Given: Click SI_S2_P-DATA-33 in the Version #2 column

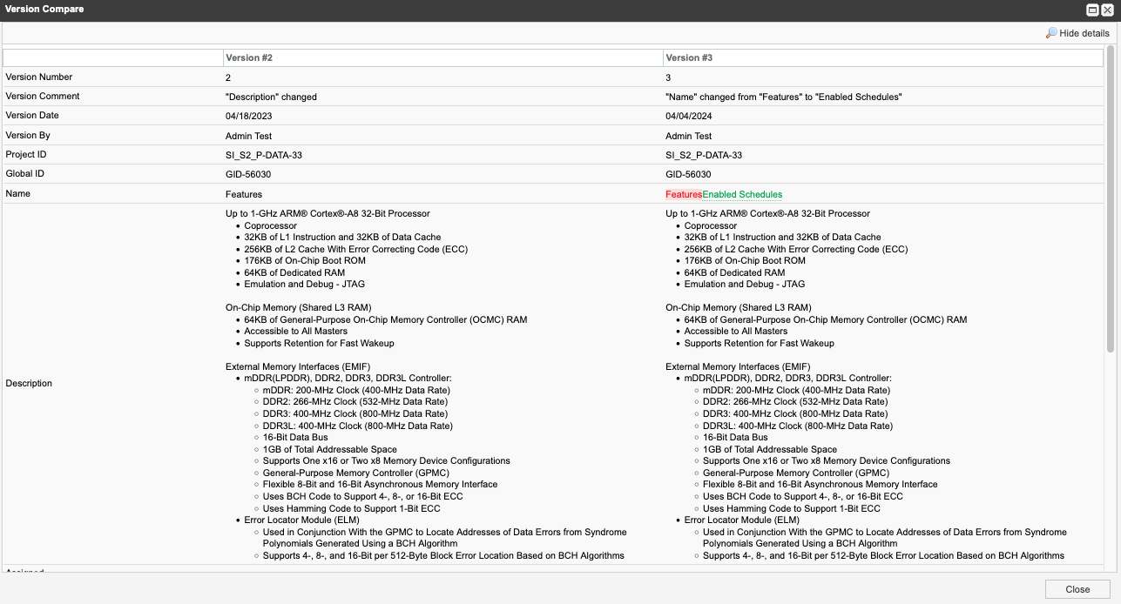Looking at the screenshot, I should click(x=264, y=156).
